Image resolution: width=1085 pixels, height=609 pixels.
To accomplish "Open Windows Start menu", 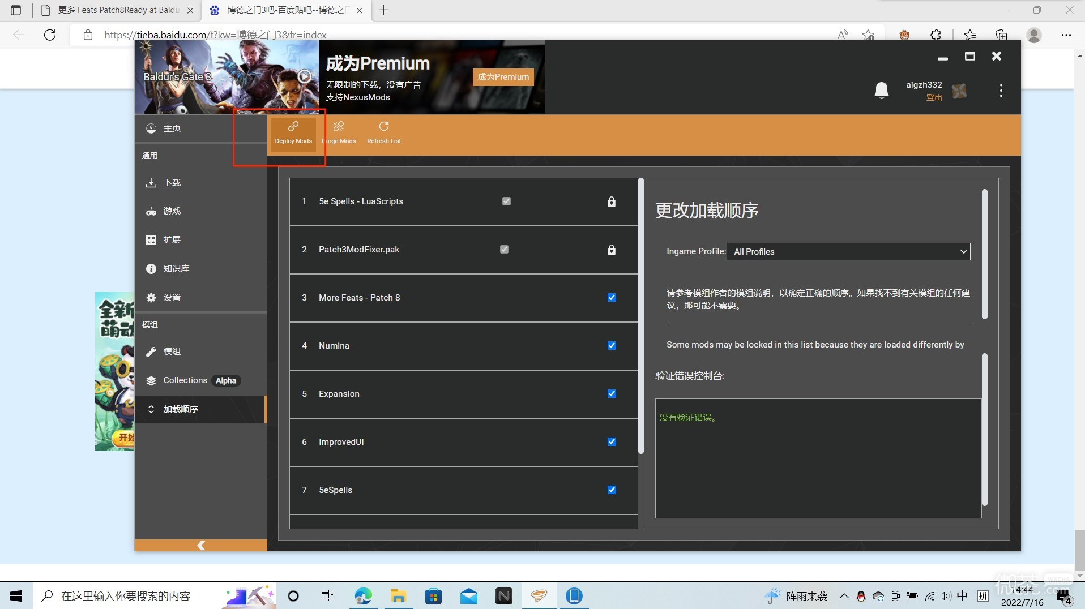I will [16, 596].
